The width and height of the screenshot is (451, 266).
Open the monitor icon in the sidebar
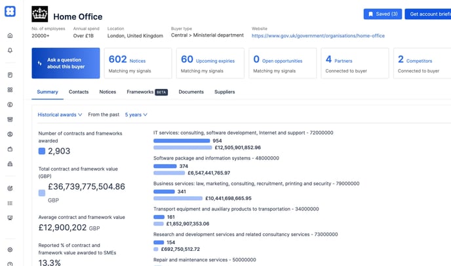click(10, 218)
